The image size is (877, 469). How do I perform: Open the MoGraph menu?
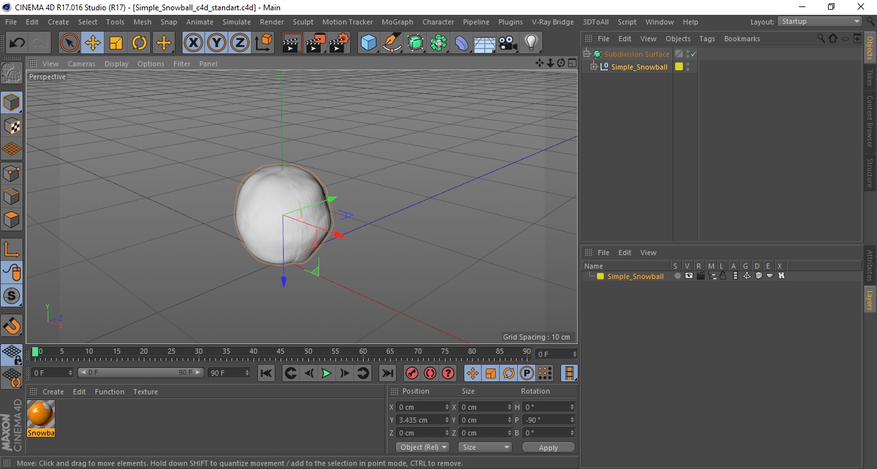pos(397,22)
